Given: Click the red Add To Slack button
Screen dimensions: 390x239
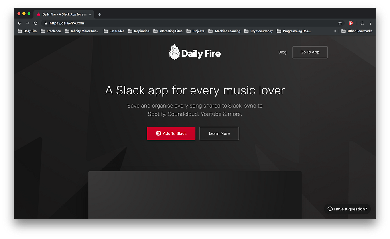Looking at the screenshot, I should click(x=171, y=133).
